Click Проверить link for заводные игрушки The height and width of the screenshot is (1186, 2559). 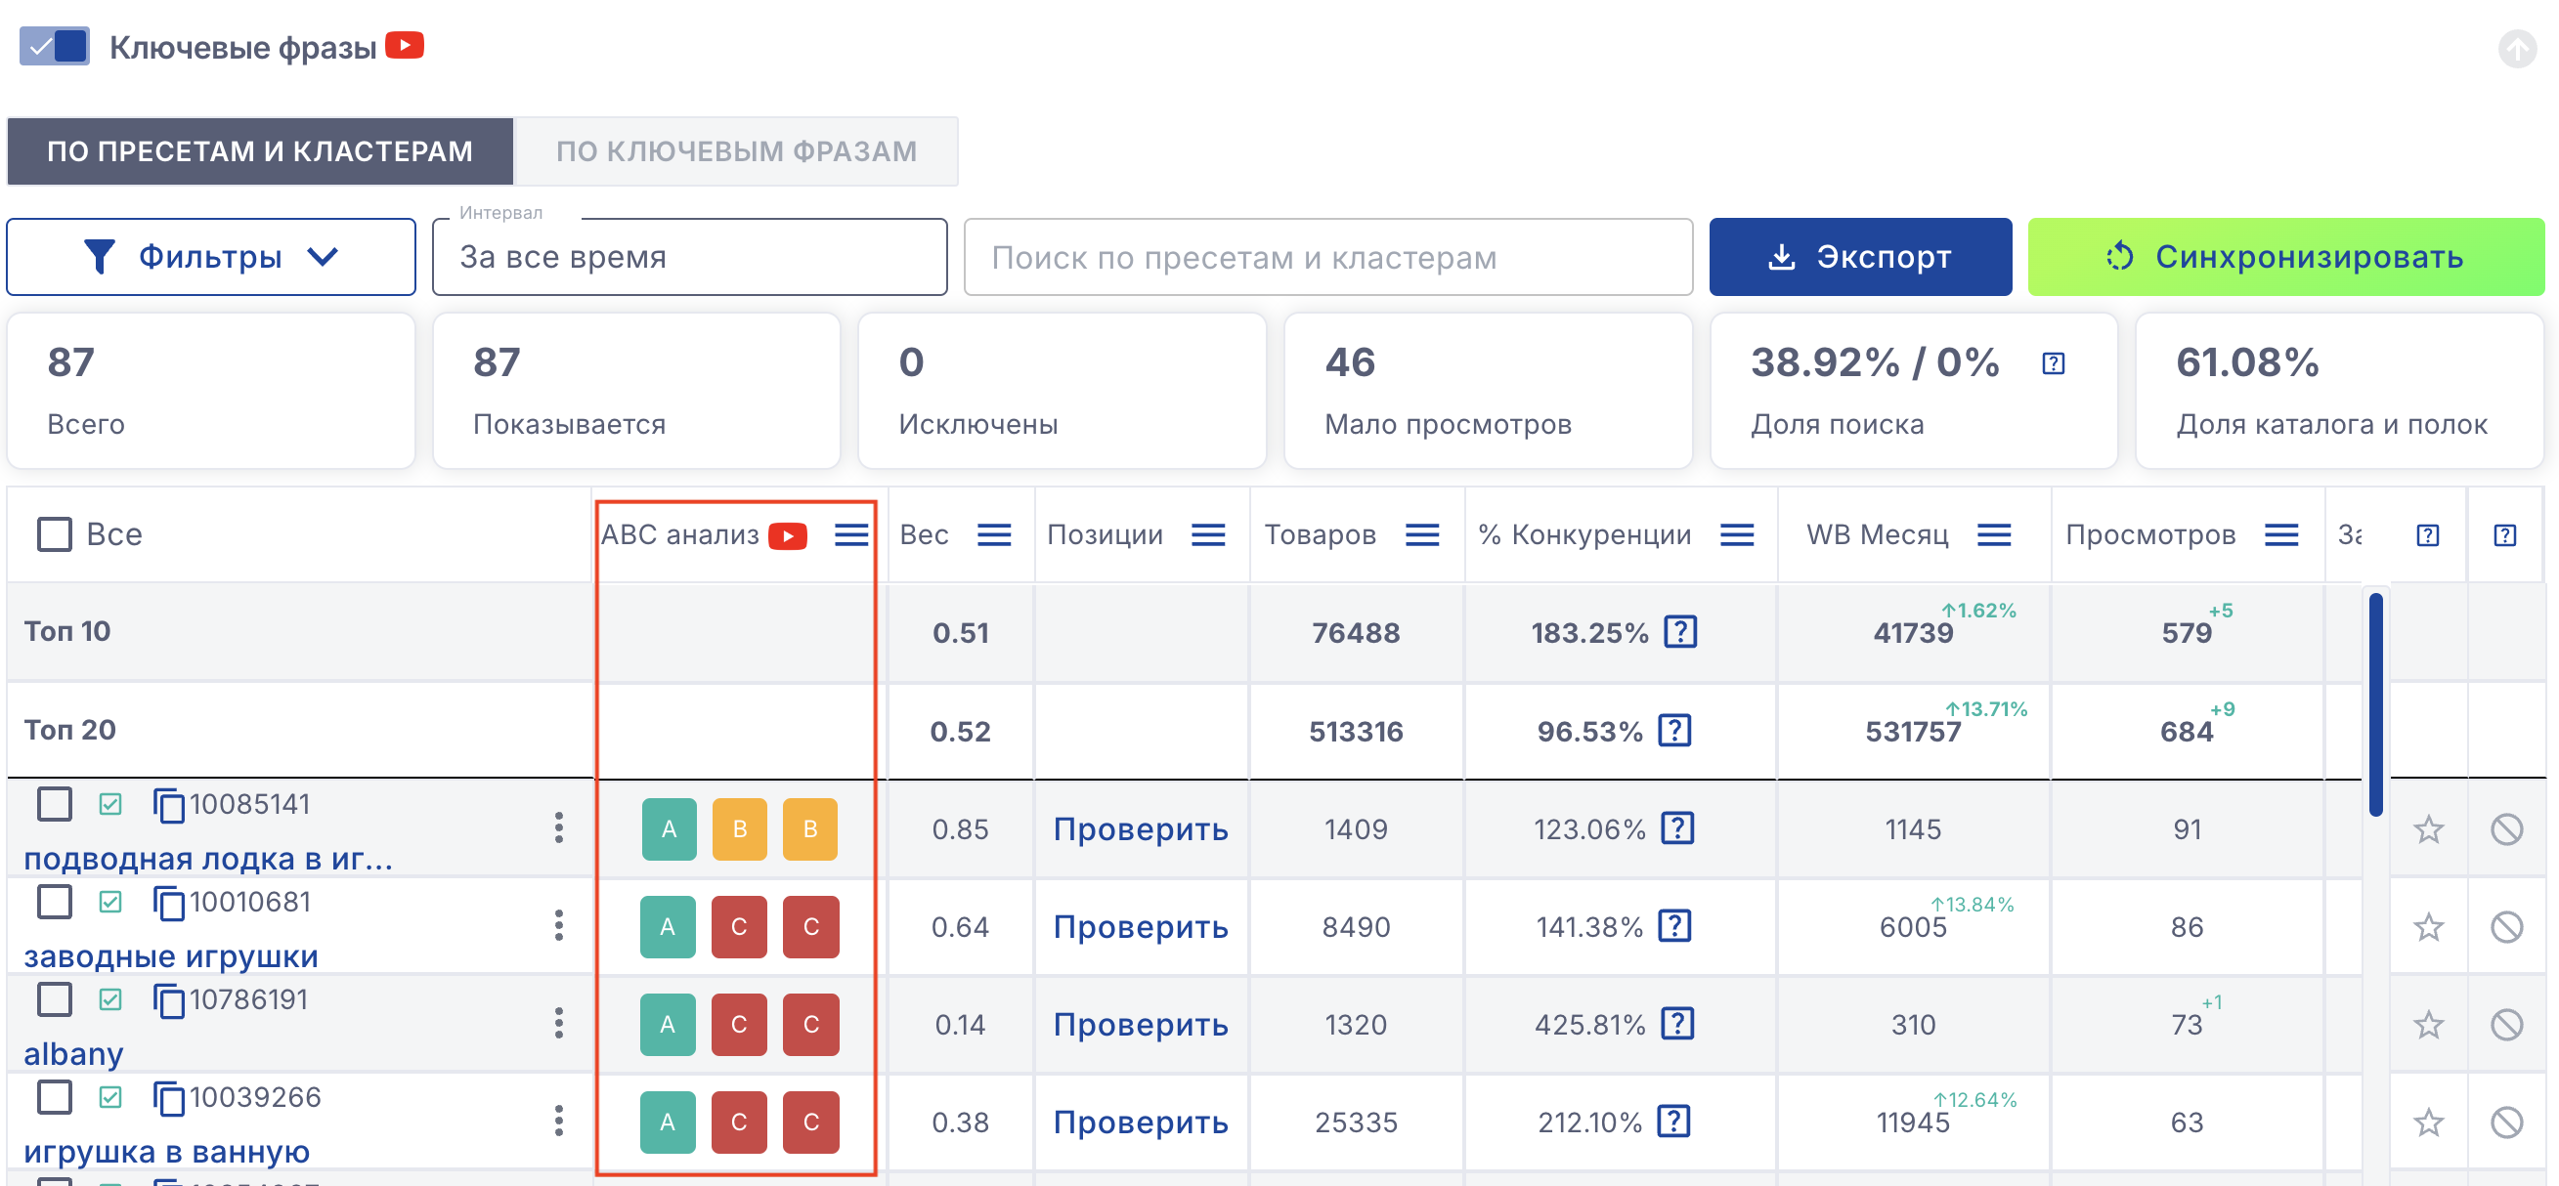(x=1141, y=927)
